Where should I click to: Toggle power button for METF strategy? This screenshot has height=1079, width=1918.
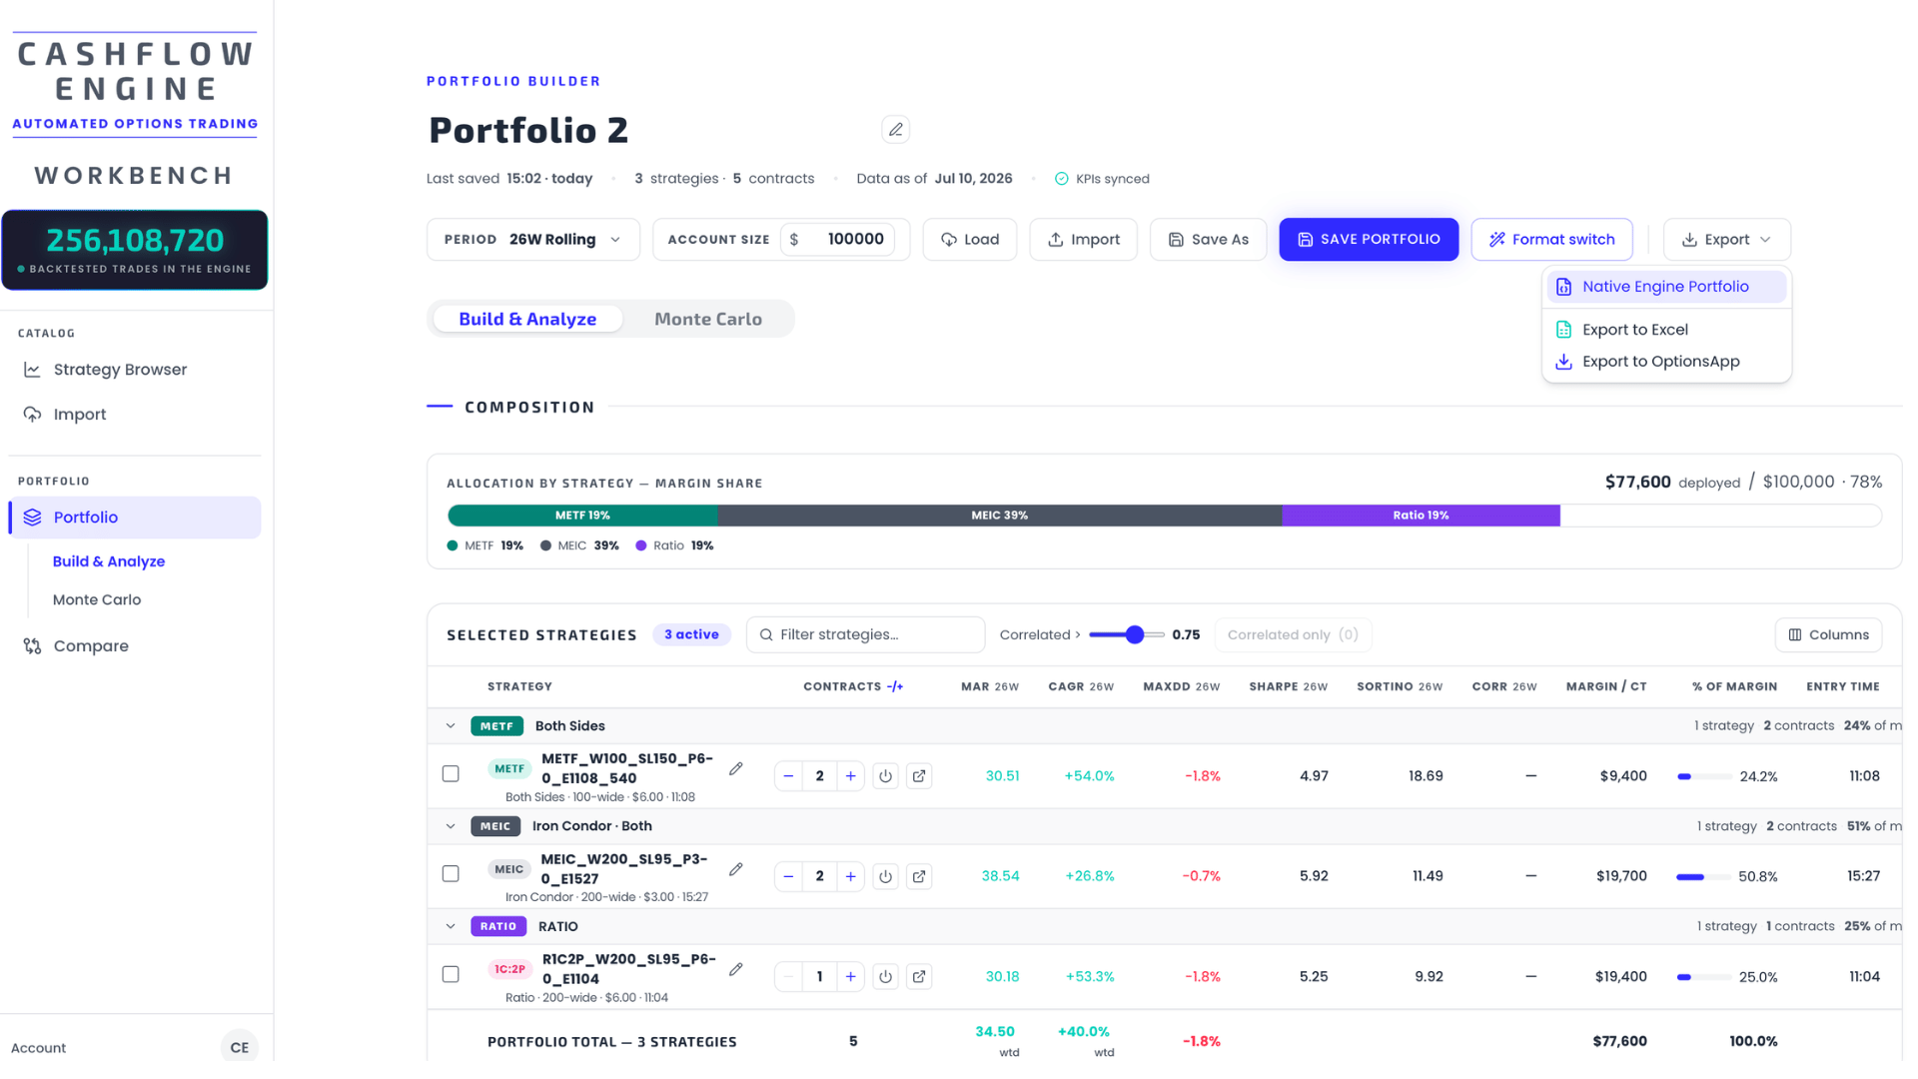point(885,776)
